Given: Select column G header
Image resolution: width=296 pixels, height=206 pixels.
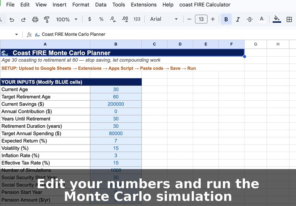Looking at the screenshot, I should click(255, 44).
